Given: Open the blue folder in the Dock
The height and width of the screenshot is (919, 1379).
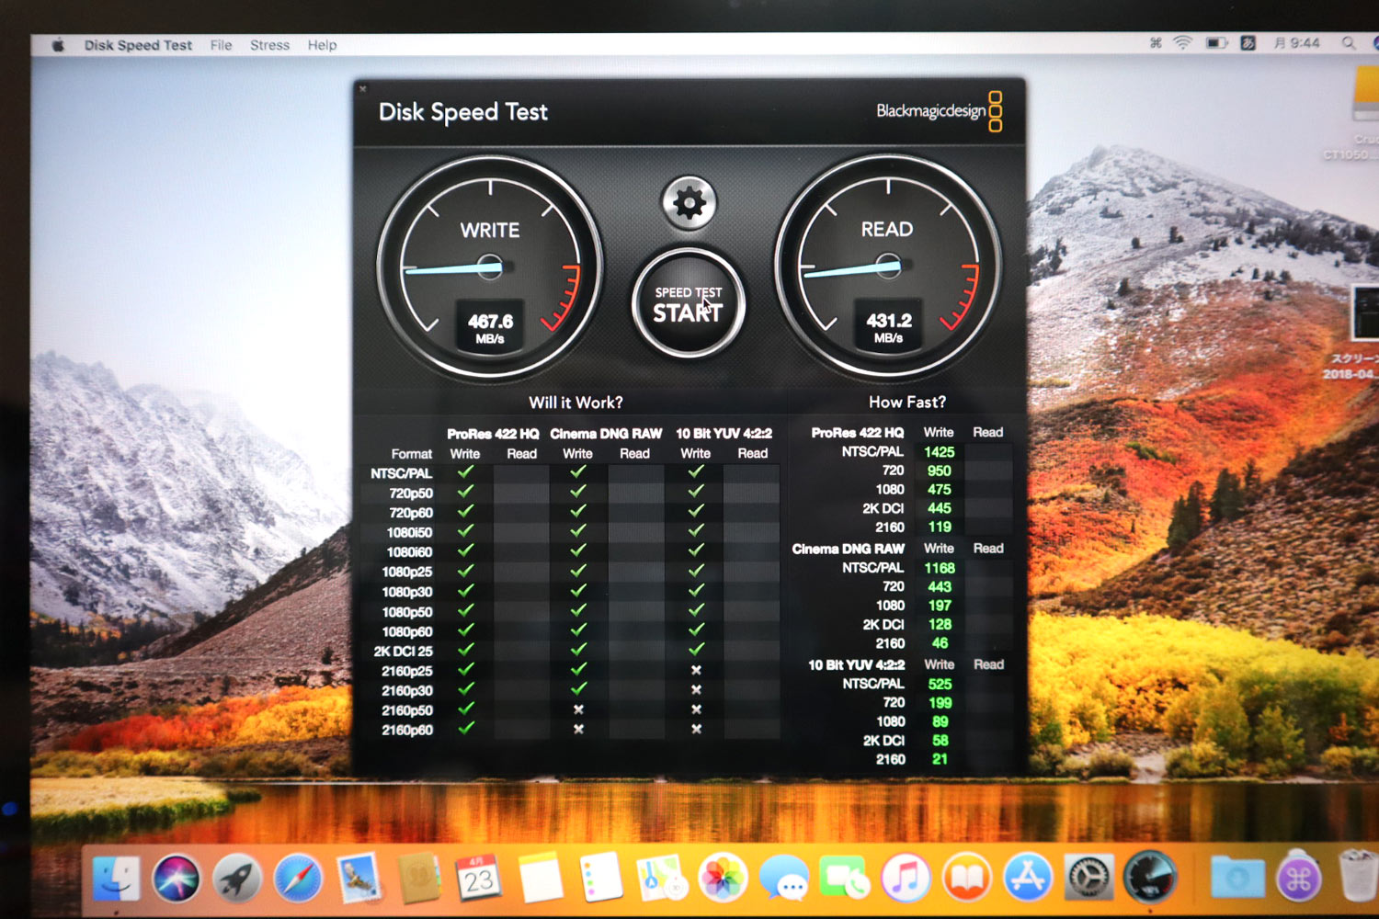Looking at the screenshot, I should [x=1237, y=878].
